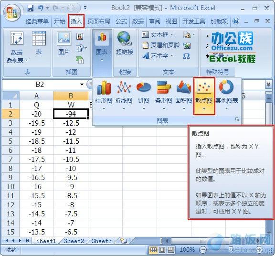Insert a new worksheet tab icon
The image size is (275, 256).
124,241
